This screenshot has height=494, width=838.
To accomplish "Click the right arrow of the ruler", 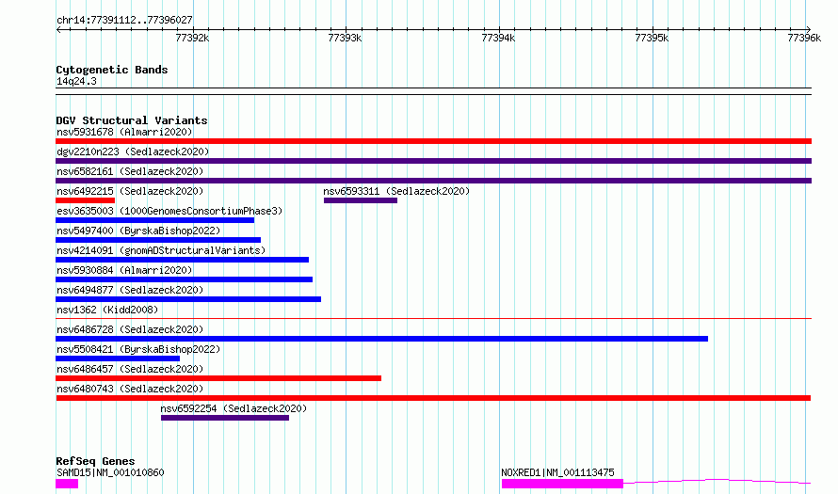I will (x=809, y=29).
